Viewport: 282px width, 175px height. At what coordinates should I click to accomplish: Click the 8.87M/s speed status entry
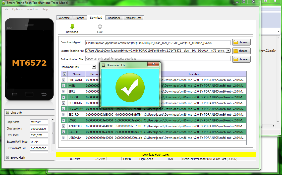click(x=75, y=159)
